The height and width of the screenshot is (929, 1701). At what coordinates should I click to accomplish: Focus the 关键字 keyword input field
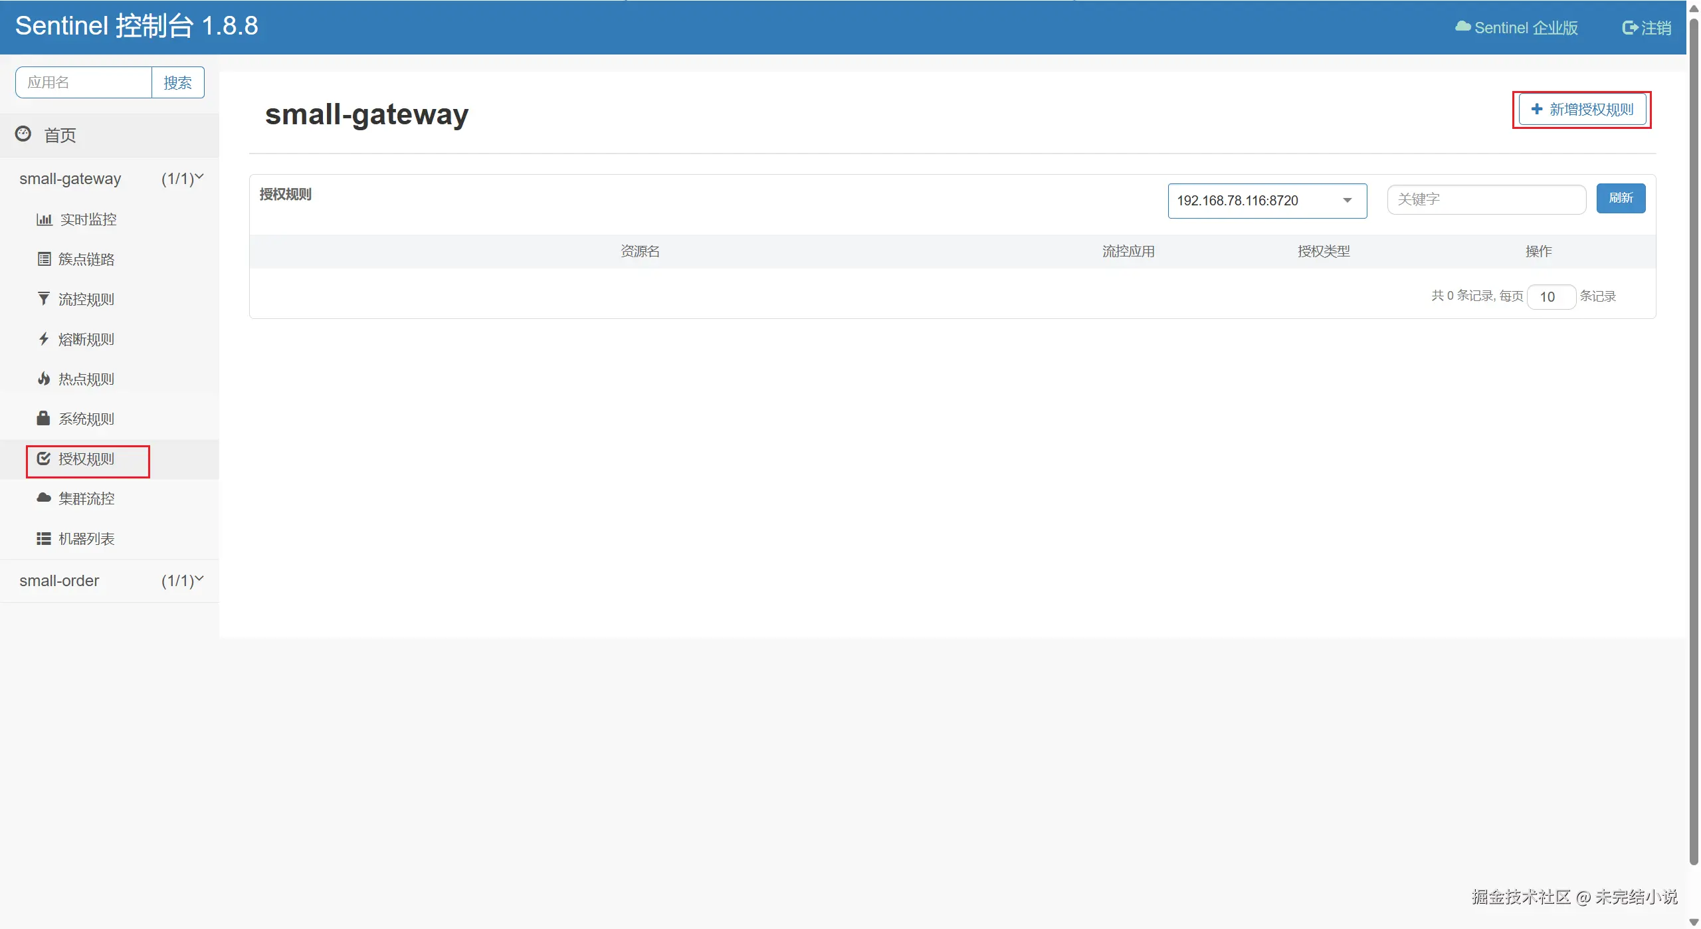coord(1486,199)
